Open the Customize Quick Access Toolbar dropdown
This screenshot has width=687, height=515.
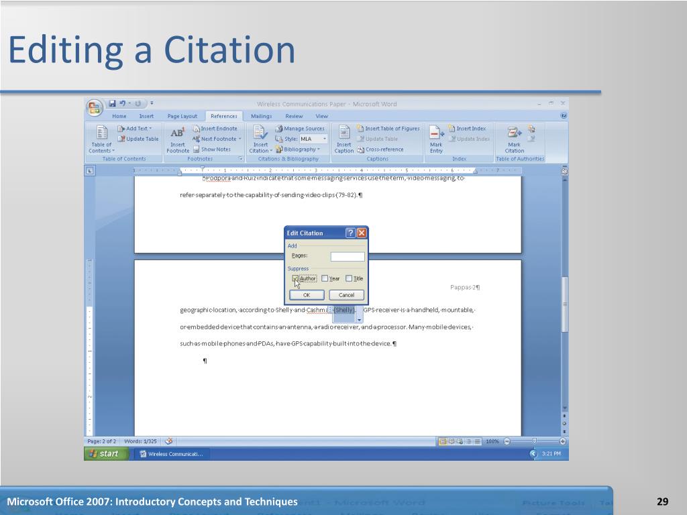click(x=152, y=103)
